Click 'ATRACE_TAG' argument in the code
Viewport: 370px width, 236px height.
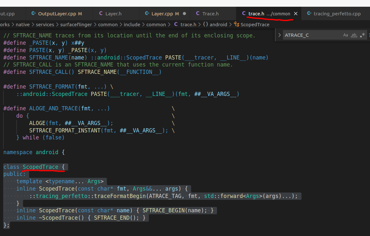click(x=165, y=196)
